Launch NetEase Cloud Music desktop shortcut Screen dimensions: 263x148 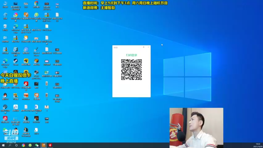5,119
